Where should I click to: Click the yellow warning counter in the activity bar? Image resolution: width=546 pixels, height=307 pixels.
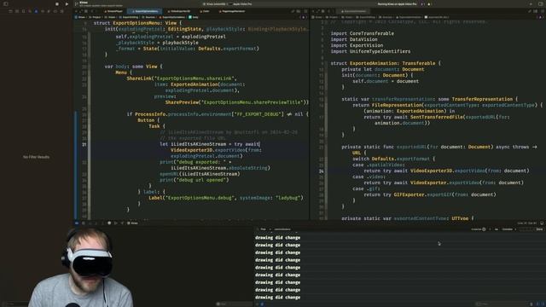click(x=429, y=3)
